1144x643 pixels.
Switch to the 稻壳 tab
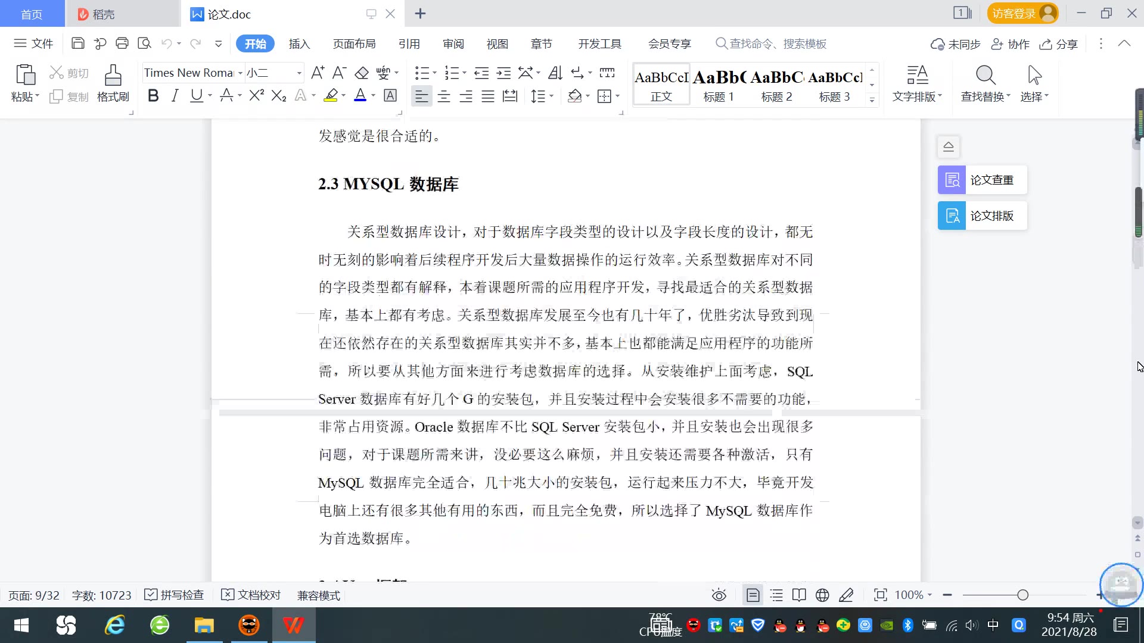tap(122, 14)
